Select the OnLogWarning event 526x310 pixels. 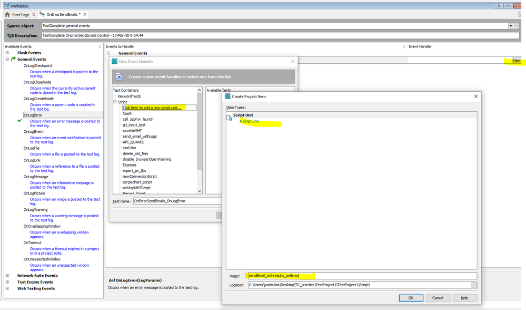(35, 210)
